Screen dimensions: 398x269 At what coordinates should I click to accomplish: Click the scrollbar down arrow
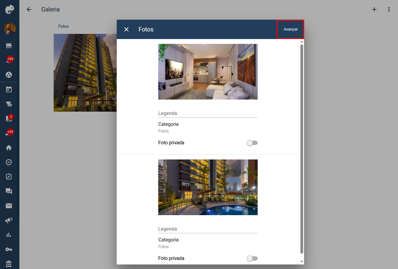tap(302, 261)
